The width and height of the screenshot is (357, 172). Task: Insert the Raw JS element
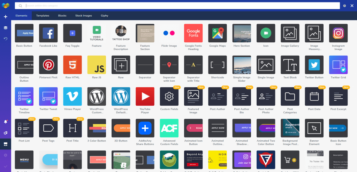tap(97, 65)
